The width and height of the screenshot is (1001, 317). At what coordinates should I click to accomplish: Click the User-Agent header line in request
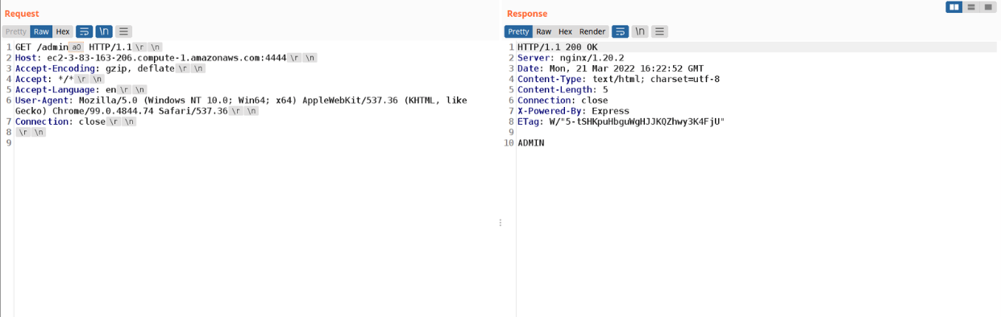coord(241,105)
